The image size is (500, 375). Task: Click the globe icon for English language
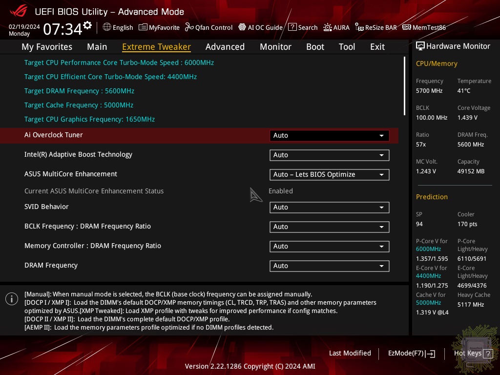click(x=107, y=27)
